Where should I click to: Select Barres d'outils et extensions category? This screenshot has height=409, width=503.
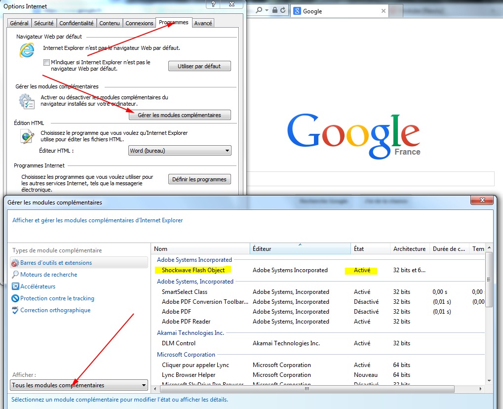pyautogui.click(x=79, y=263)
